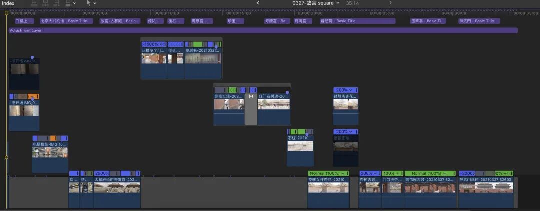Select the 侧推红墙 clip thumbnail
540x211 pixels.
point(229,104)
